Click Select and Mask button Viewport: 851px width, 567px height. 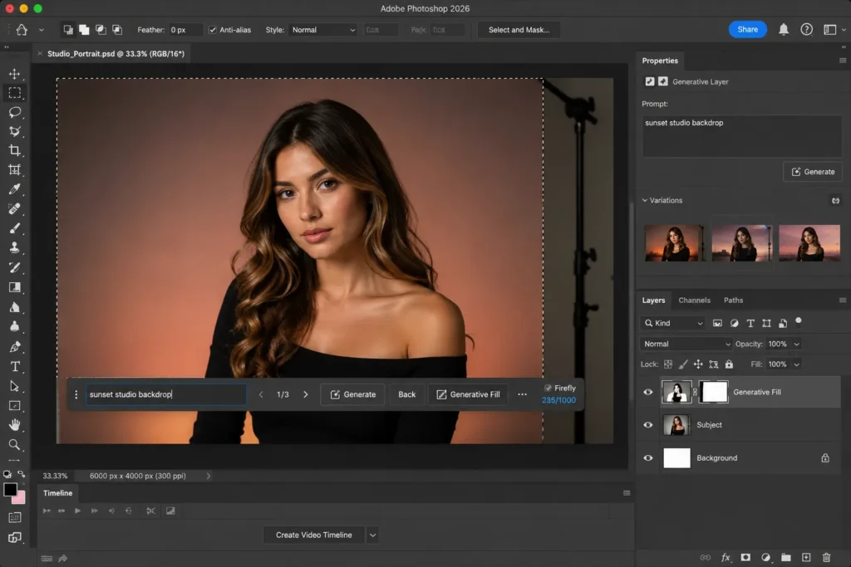click(519, 30)
